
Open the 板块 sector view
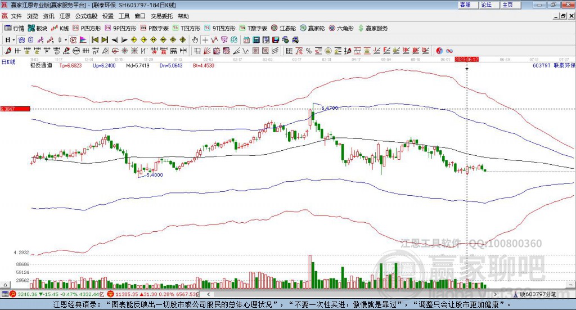tap(38, 28)
